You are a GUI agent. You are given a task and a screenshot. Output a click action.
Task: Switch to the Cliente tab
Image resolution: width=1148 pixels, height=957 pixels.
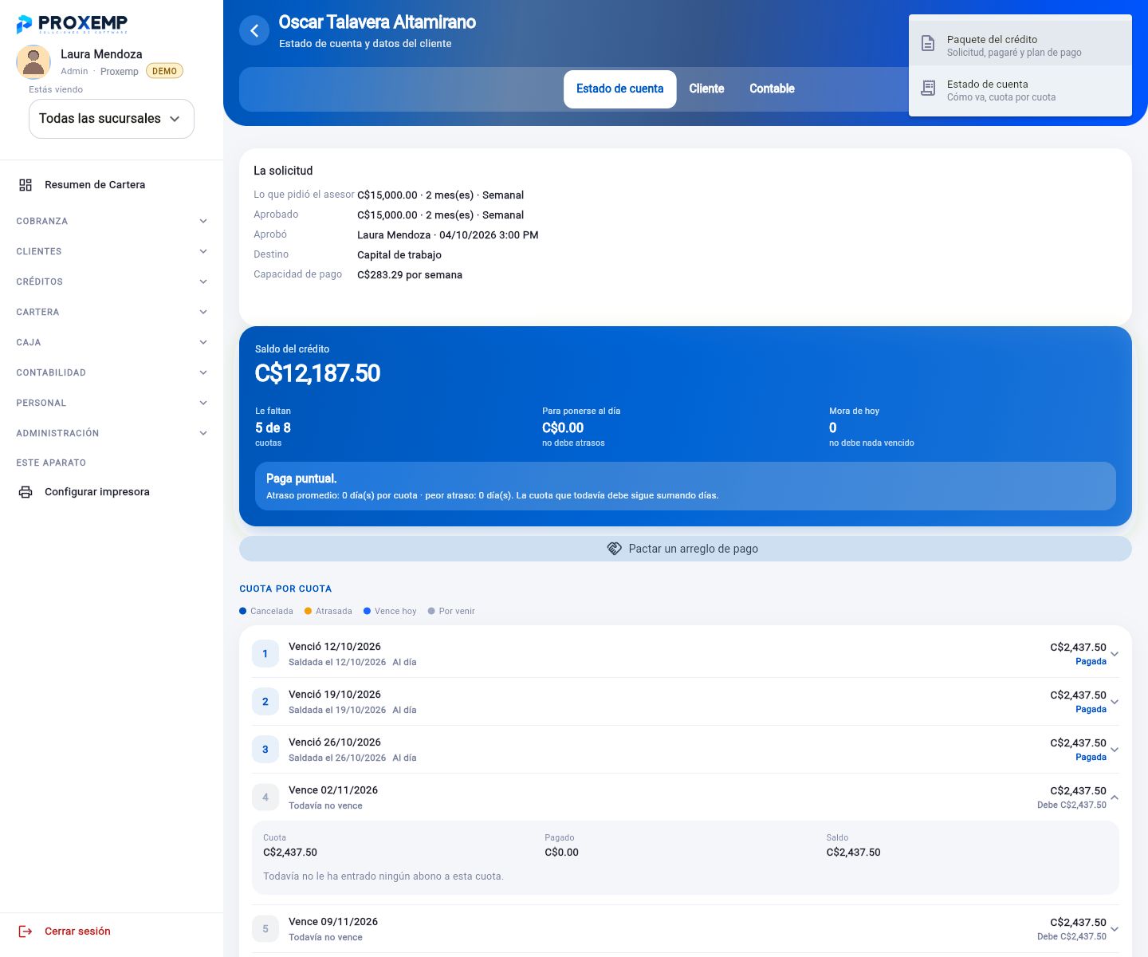(707, 89)
